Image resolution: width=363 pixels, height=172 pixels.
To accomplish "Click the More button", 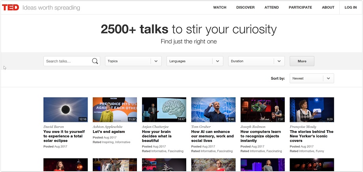I will pos(302,61).
